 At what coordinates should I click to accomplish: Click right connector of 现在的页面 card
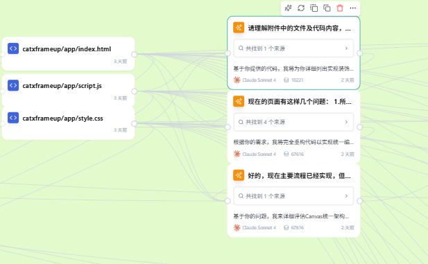(x=360, y=127)
